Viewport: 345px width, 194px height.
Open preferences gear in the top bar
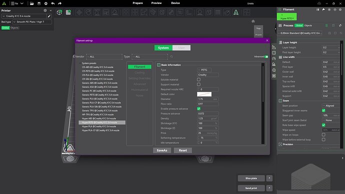(x=46, y=3)
